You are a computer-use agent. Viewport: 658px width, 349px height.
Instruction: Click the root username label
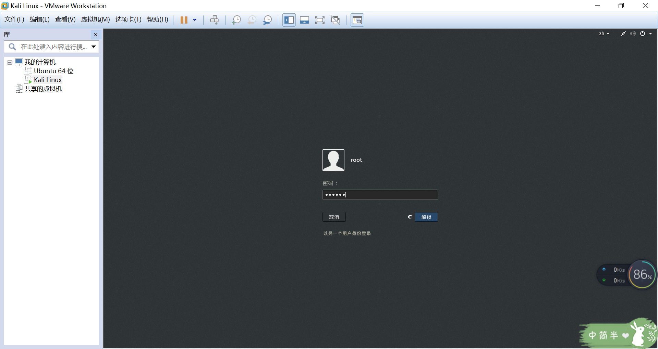356,160
